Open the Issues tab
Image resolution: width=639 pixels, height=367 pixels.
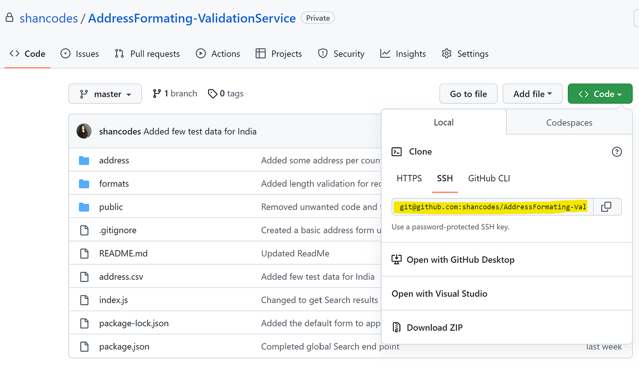(x=79, y=53)
